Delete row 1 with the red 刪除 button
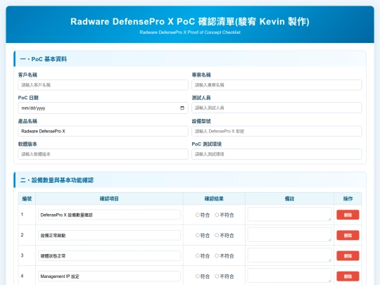The image size is (380, 285). pyautogui.click(x=348, y=215)
